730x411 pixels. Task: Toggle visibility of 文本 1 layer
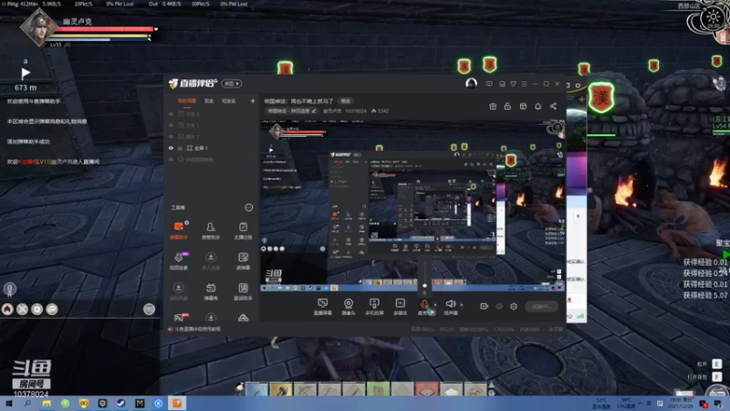171,125
